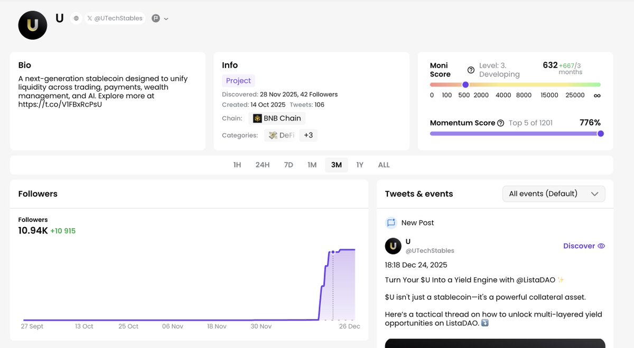
Task: Click the U project logo avatar
Action: tap(33, 25)
